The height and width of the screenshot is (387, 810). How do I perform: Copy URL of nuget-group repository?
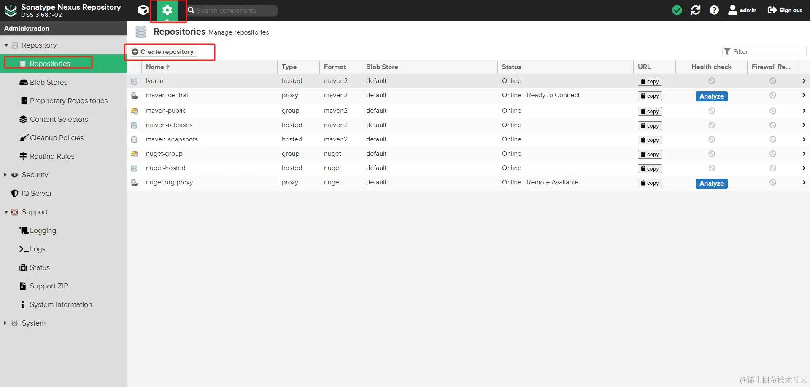(x=650, y=155)
